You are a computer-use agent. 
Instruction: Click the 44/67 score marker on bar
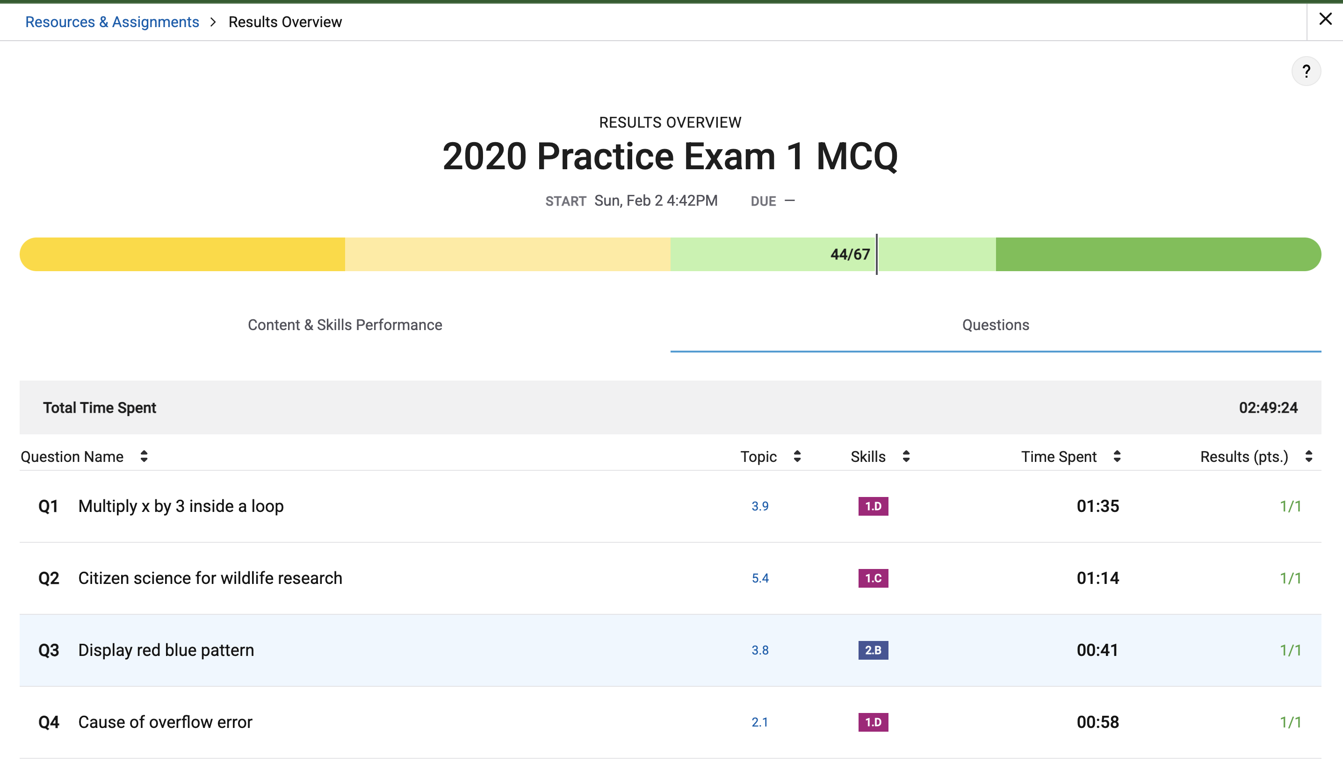[x=851, y=255]
